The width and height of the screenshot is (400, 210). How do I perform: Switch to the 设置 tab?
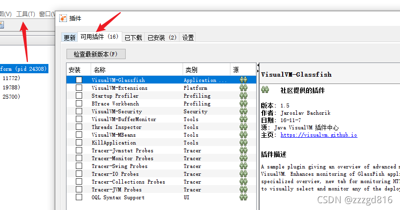click(188, 38)
